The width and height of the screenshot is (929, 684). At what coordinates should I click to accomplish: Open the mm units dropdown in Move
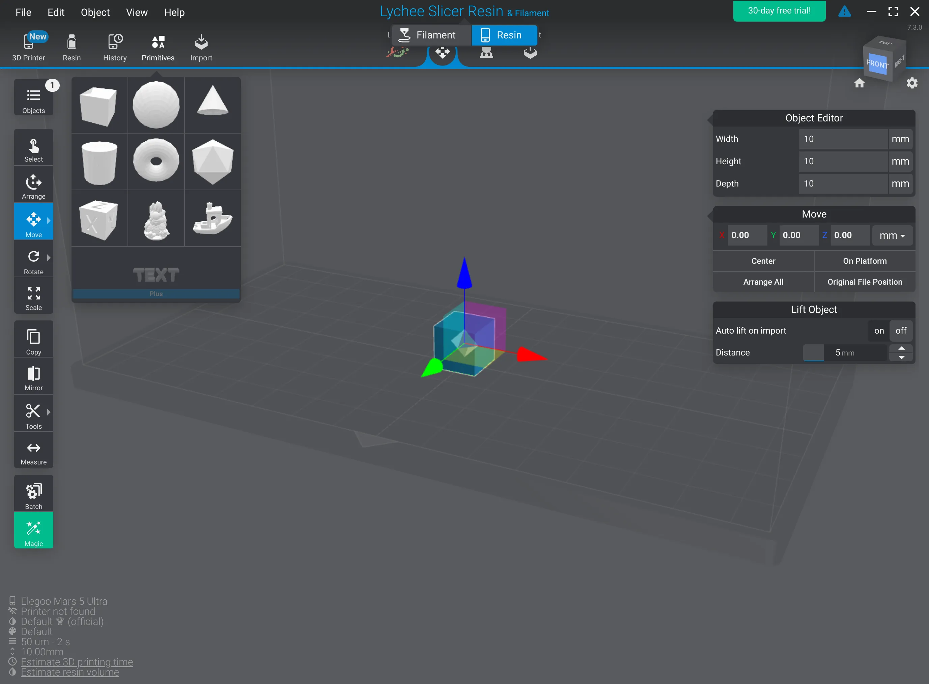892,236
